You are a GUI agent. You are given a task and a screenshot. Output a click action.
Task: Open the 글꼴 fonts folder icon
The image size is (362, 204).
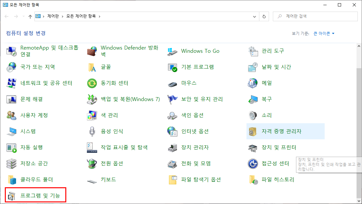coord(92,67)
